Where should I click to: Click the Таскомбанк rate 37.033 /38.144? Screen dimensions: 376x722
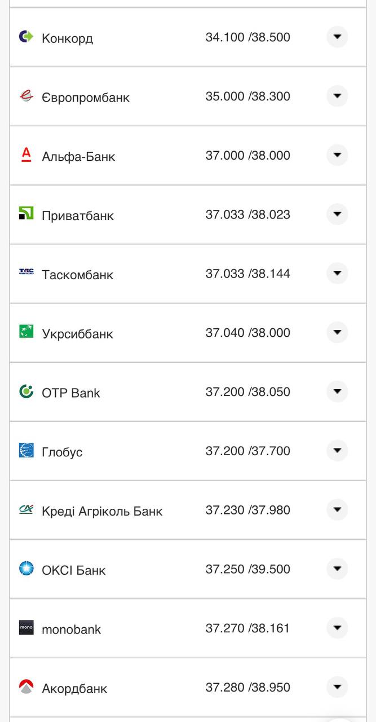(x=247, y=274)
